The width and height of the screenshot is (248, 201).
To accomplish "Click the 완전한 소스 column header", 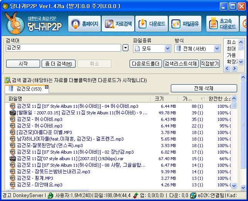I will [218, 99].
